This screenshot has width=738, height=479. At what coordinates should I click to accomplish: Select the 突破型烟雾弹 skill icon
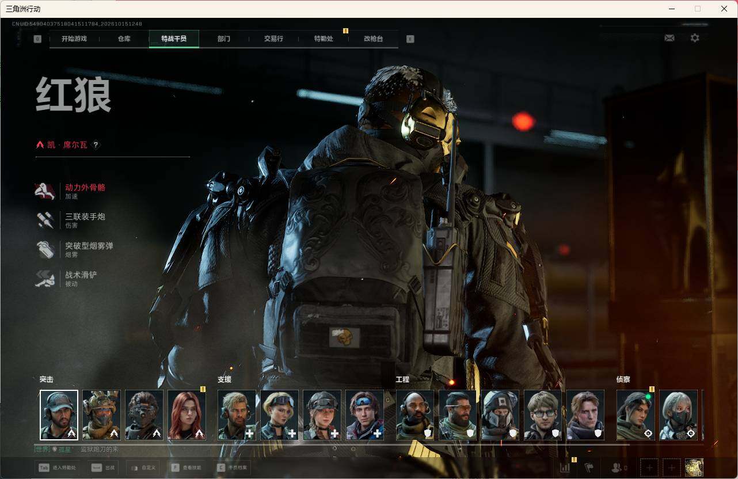(45, 250)
